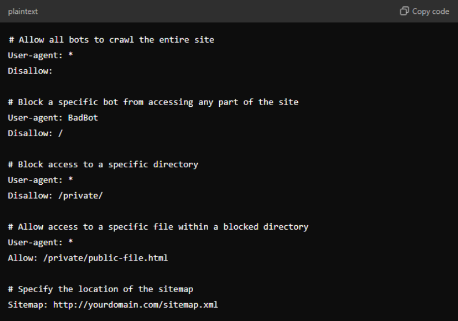Select the 'Specify the location of the sitemap' comment
Screen dimensions: 458x321
101,289
